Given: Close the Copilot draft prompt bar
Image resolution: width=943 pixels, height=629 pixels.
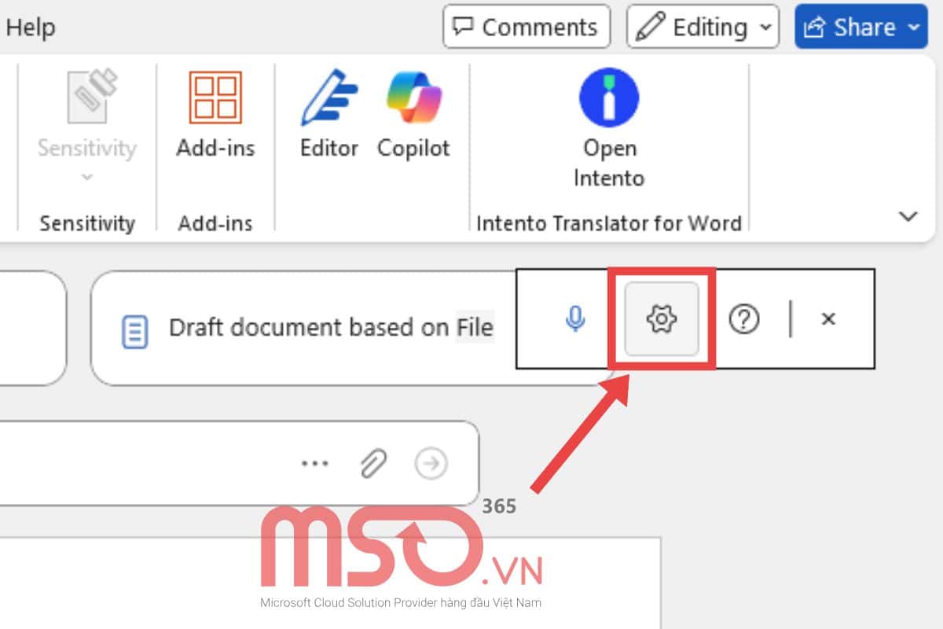Looking at the screenshot, I should (828, 318).
